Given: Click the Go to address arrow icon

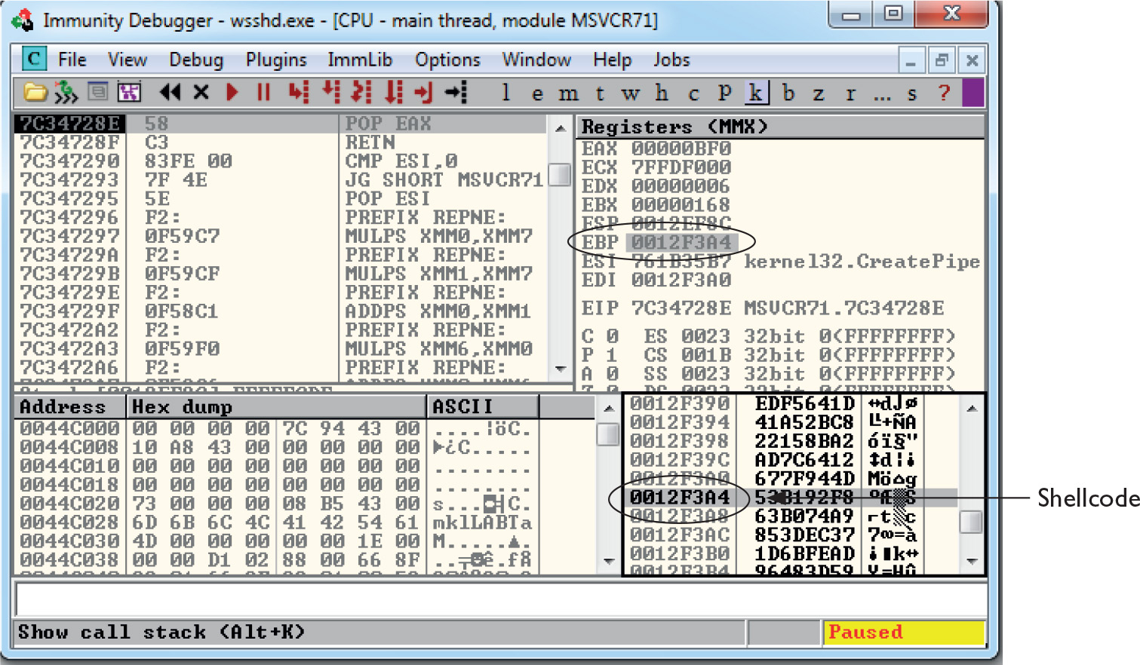Looking at the screenshot, I should pyautogui.click(x=456, y=93).
